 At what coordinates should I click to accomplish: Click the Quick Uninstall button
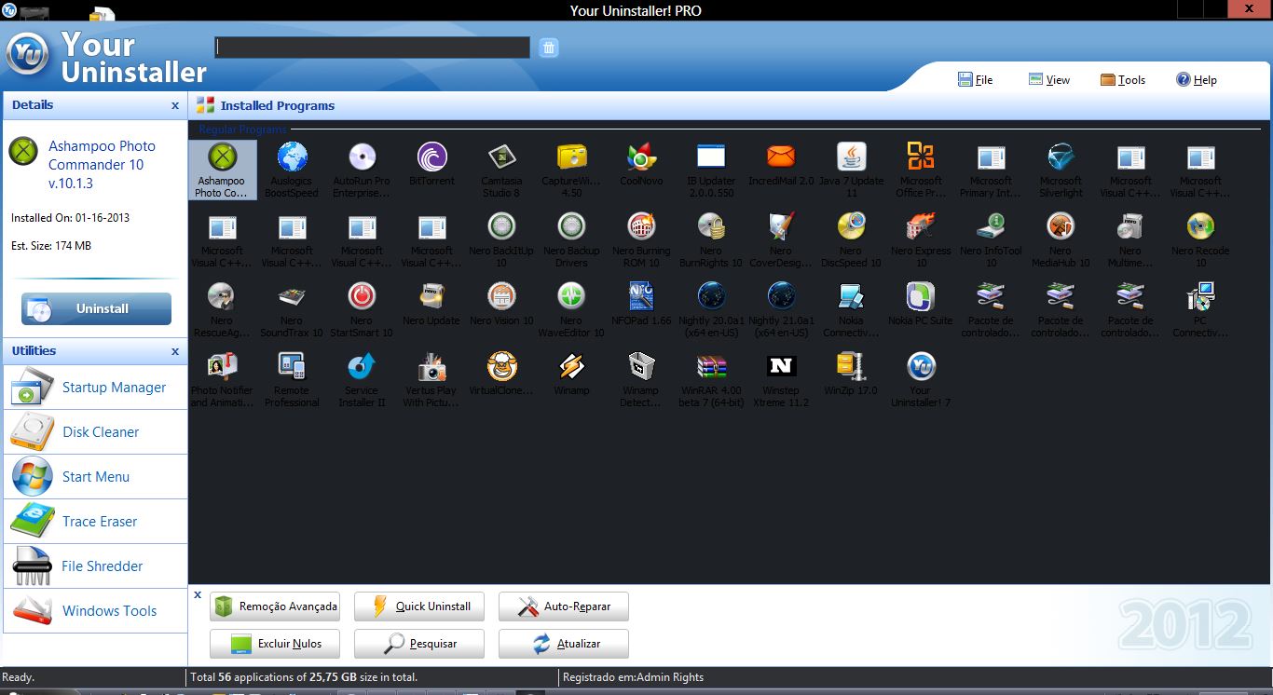coord(419,606)
